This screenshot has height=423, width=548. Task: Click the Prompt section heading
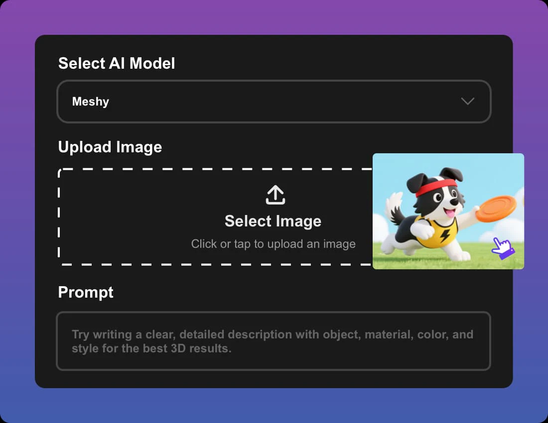click(x=86, y=292)
